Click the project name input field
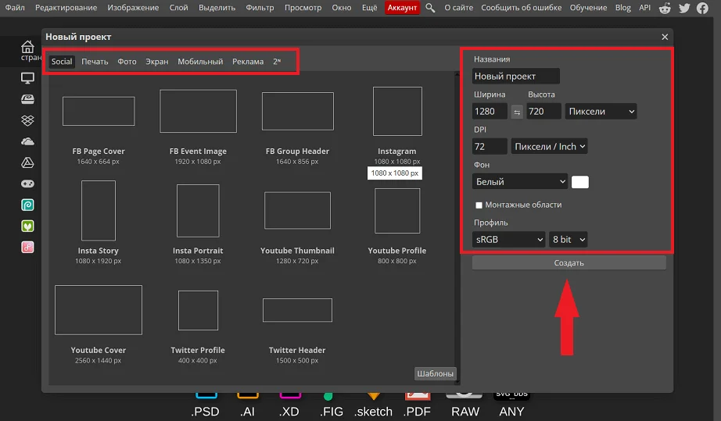This screenshot has width=721, height=421. point(516,77)
